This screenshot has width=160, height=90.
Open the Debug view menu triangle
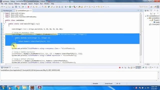pyautogui.click(x=158, y=13)
